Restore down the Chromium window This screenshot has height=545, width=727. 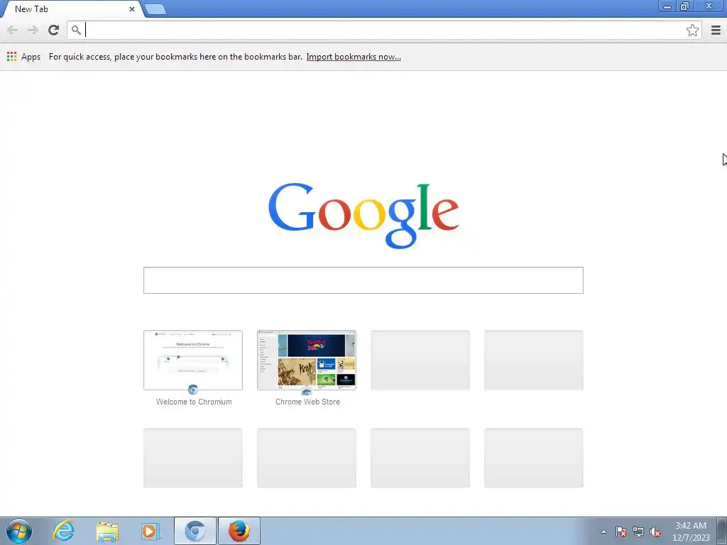(x=685, y=6)
